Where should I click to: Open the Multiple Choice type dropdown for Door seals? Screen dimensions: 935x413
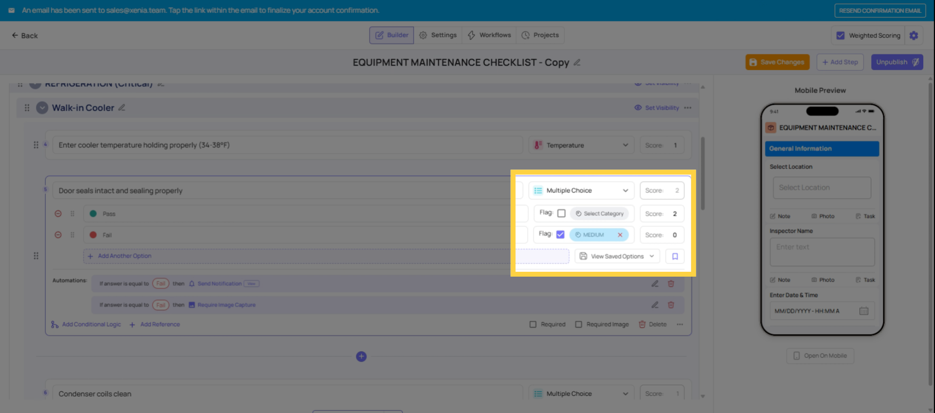point(581,190)
